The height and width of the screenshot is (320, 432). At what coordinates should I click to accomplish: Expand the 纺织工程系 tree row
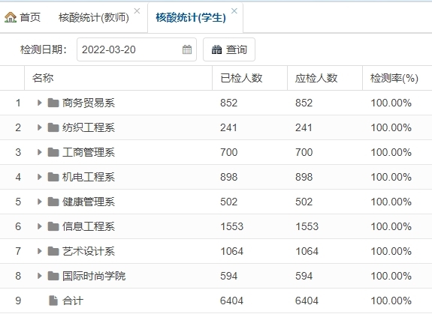pos(39,127)
